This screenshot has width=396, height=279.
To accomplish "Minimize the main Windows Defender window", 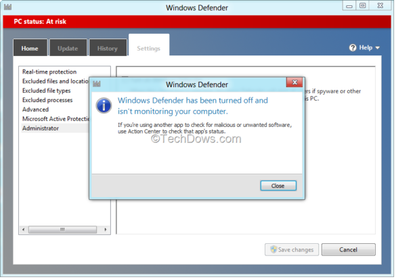I will pyautogui.click(x=350, y=6).
